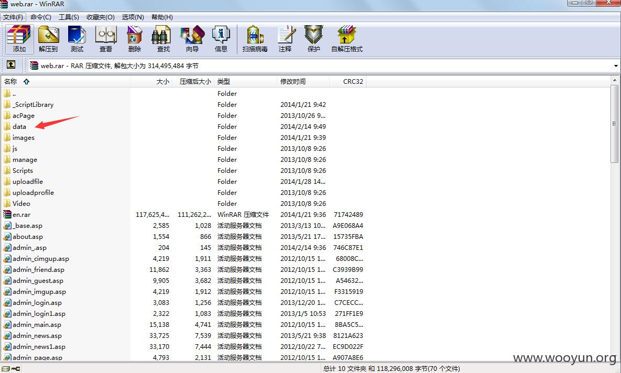
Task: Select the Scripts folder
Action: click(23, 170)
